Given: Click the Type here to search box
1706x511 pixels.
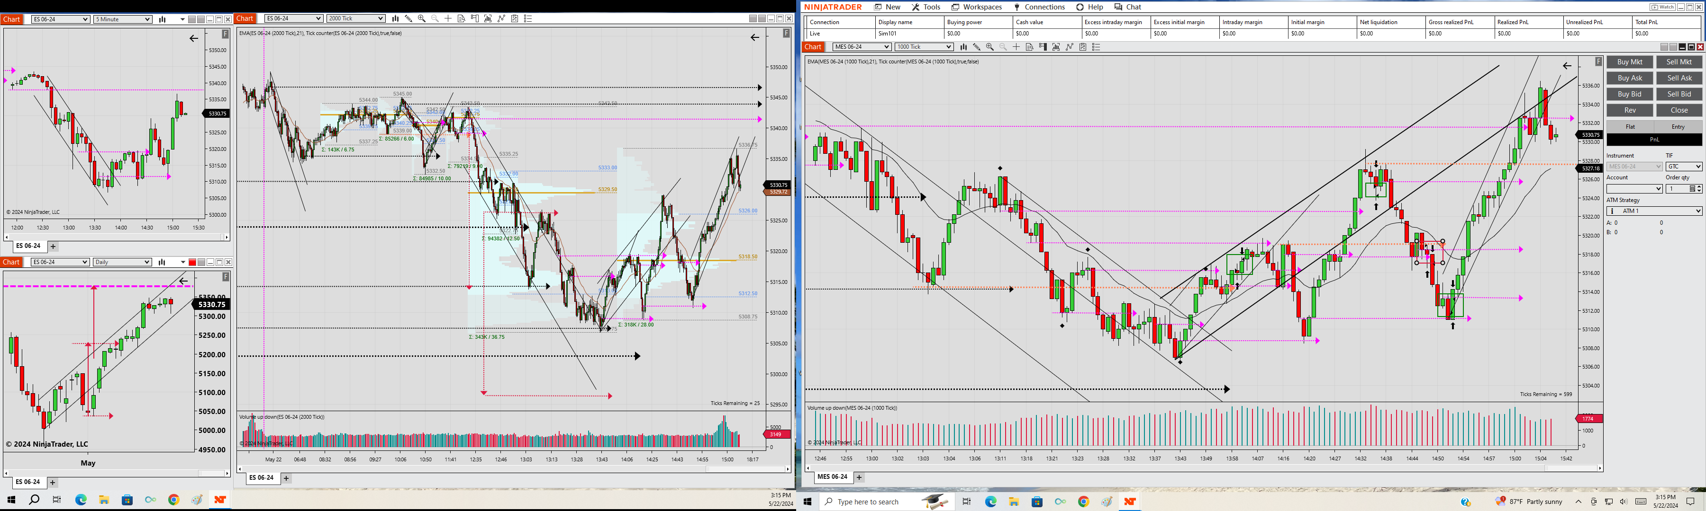Looking at the screenshot, I should click(x=888, y=502).
